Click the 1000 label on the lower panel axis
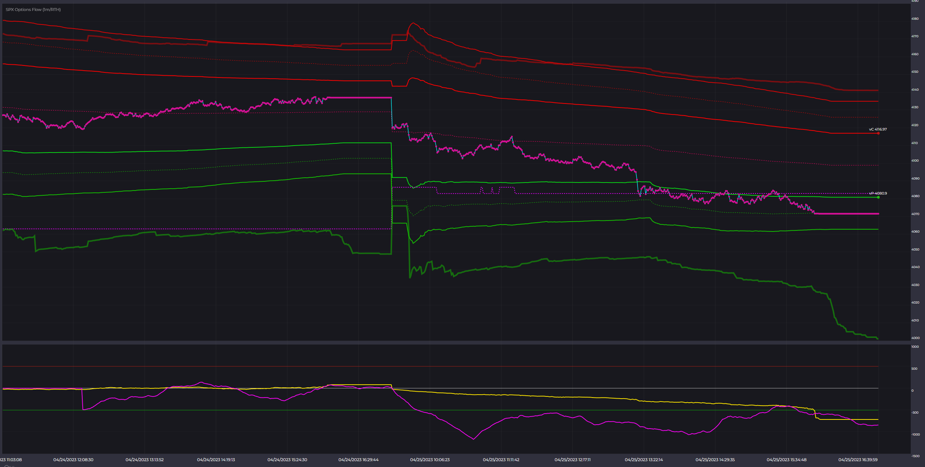925x467 pixels. (915, 347)
